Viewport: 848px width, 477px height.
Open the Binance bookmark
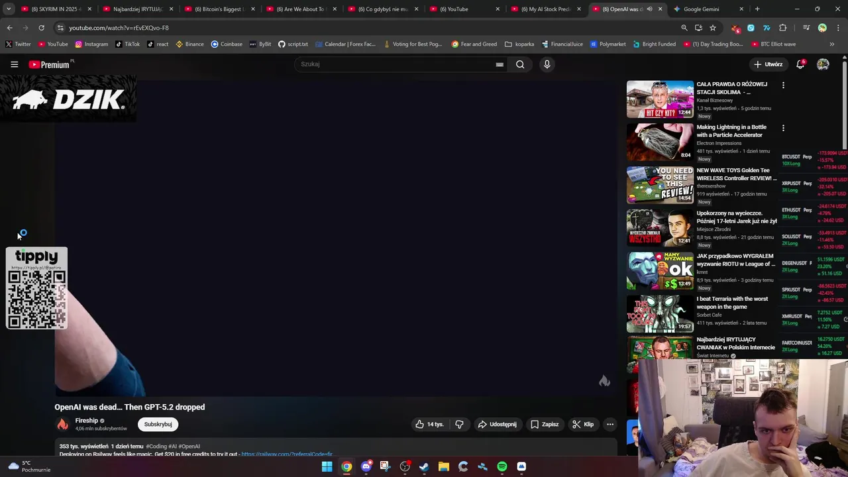[189, 44]
